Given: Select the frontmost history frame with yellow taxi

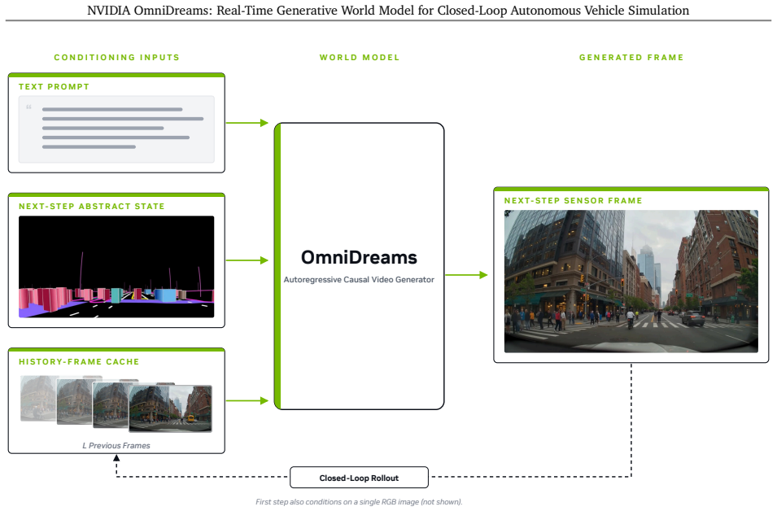Looking at the screenshot, I should pyautogui.click(x=171, y=408).
